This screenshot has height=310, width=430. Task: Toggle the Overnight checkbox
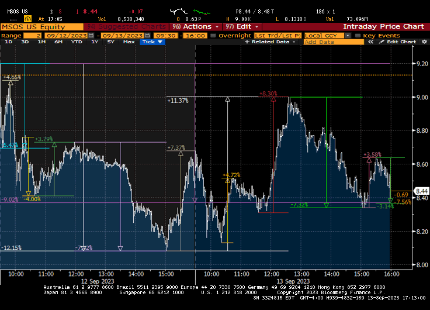[213, 36]
